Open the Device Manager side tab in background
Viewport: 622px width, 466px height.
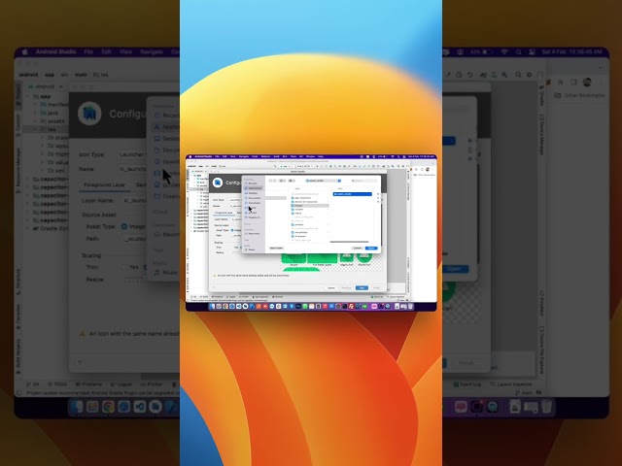541,134
